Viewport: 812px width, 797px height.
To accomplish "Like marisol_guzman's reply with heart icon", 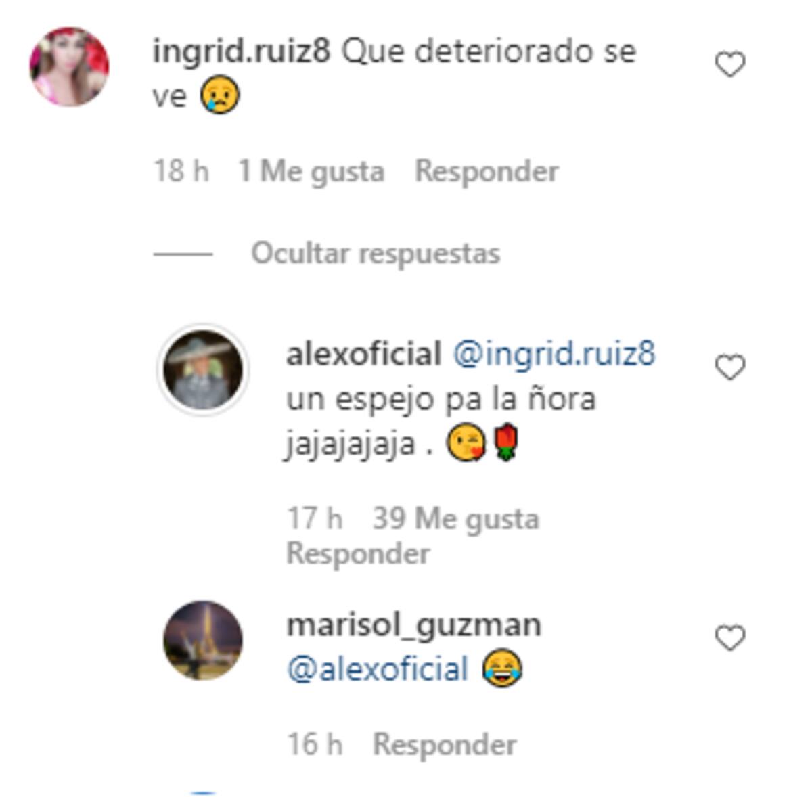I will click(730, 638).
